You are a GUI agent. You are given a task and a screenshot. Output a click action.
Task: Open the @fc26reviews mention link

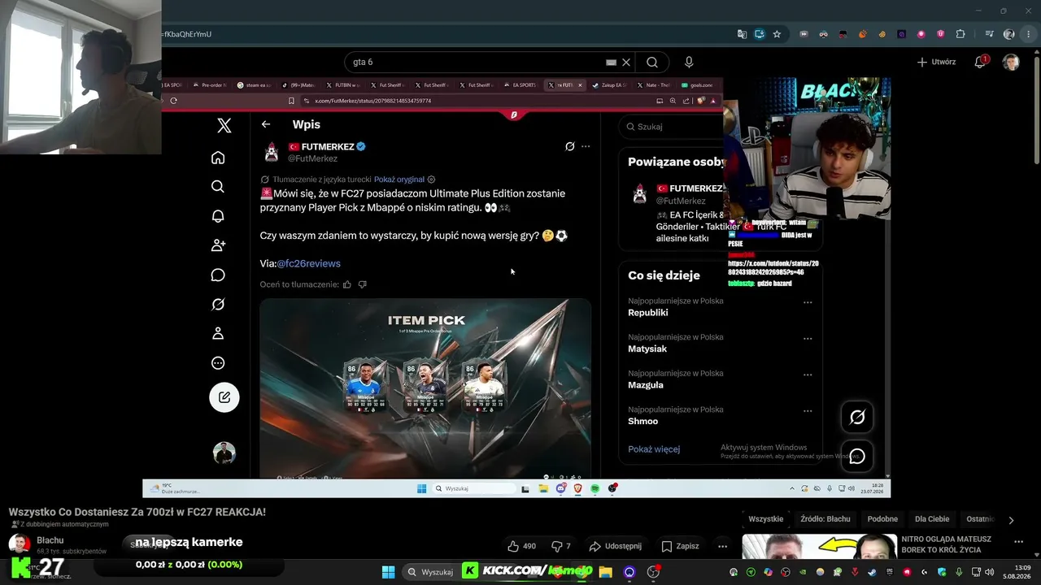(308, 263)
